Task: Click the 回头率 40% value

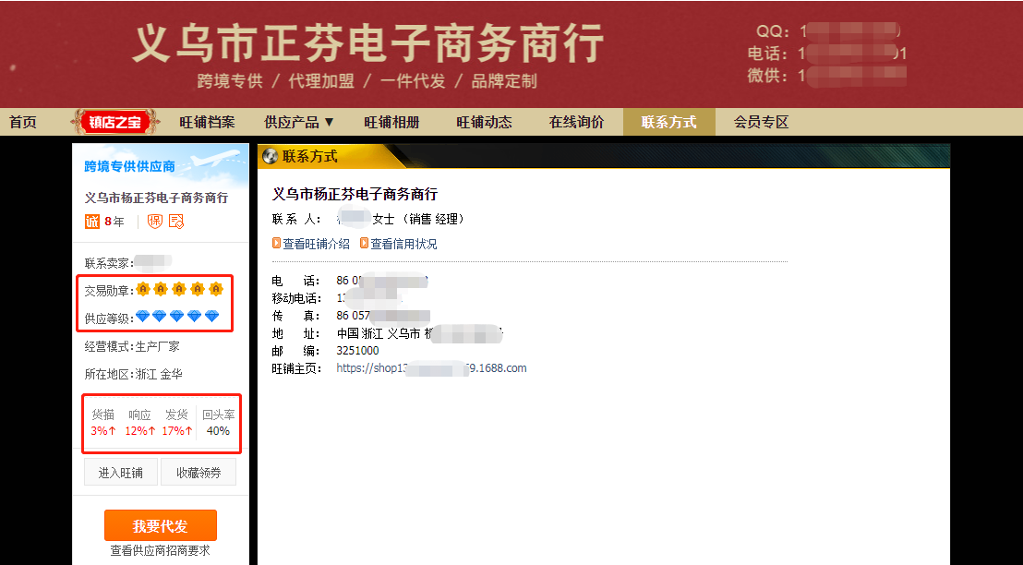Action: pyautogui.click(x=218, y=430)
